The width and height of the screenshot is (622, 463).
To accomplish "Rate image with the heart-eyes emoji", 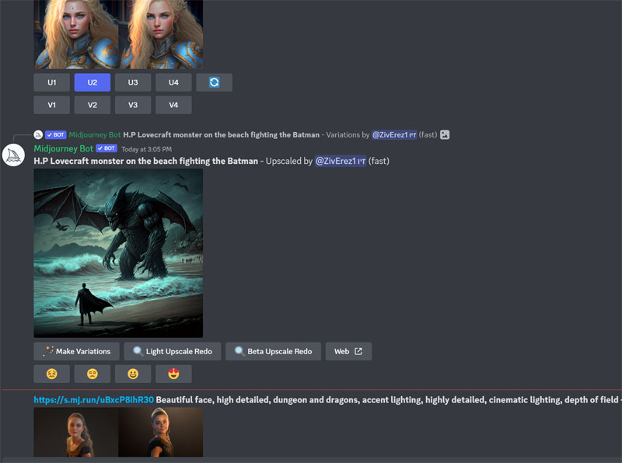I will click(x=173, y=374).
